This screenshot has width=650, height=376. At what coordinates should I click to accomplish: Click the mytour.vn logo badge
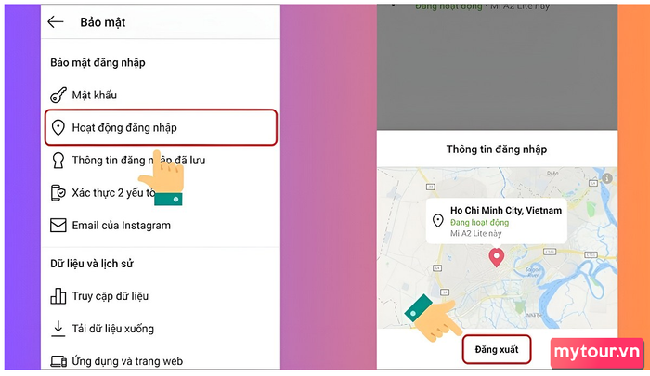(x=597, y=353)
